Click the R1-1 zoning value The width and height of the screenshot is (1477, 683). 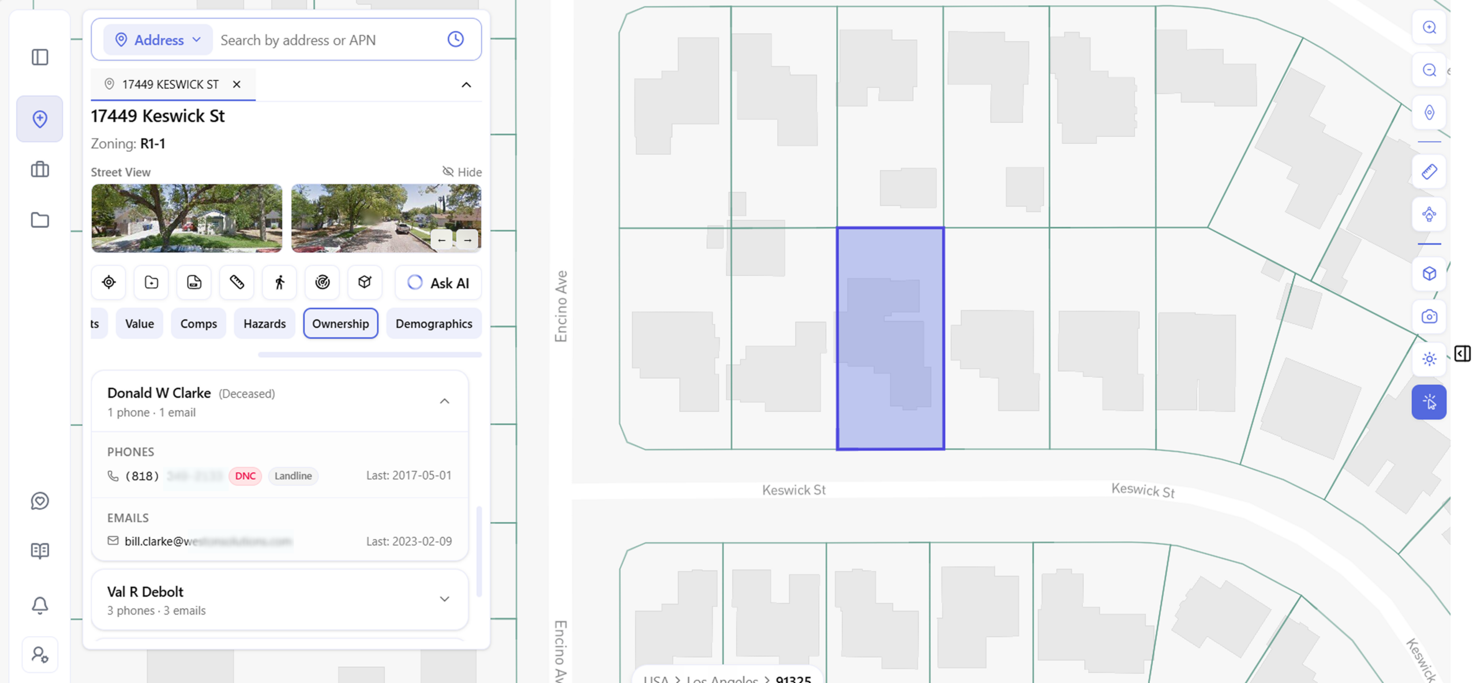(x=152, y=144)
